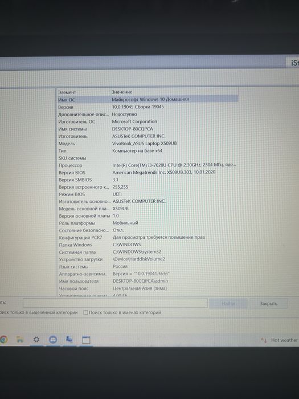Select the 'Изготовитель основно...' row
This screenshot has width=299, height=399.
(148, 201)
